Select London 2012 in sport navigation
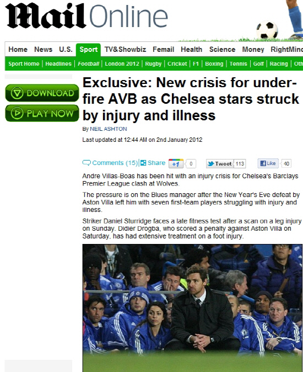 [122, 64]
